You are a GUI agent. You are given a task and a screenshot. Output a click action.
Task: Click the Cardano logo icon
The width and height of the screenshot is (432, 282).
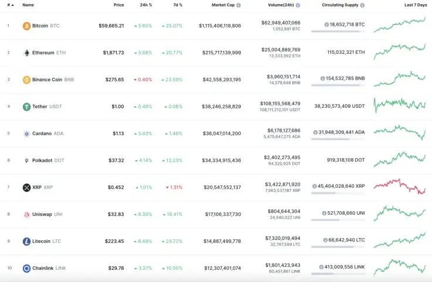26,134
